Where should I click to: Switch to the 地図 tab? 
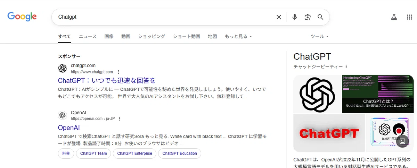(212, 36)
